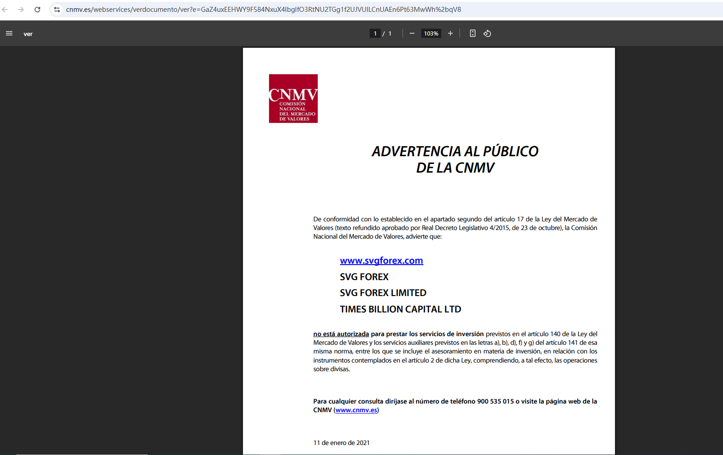Open the www.cnmv.es link
This screenshot has height=455, width=723.
[356, 410]
